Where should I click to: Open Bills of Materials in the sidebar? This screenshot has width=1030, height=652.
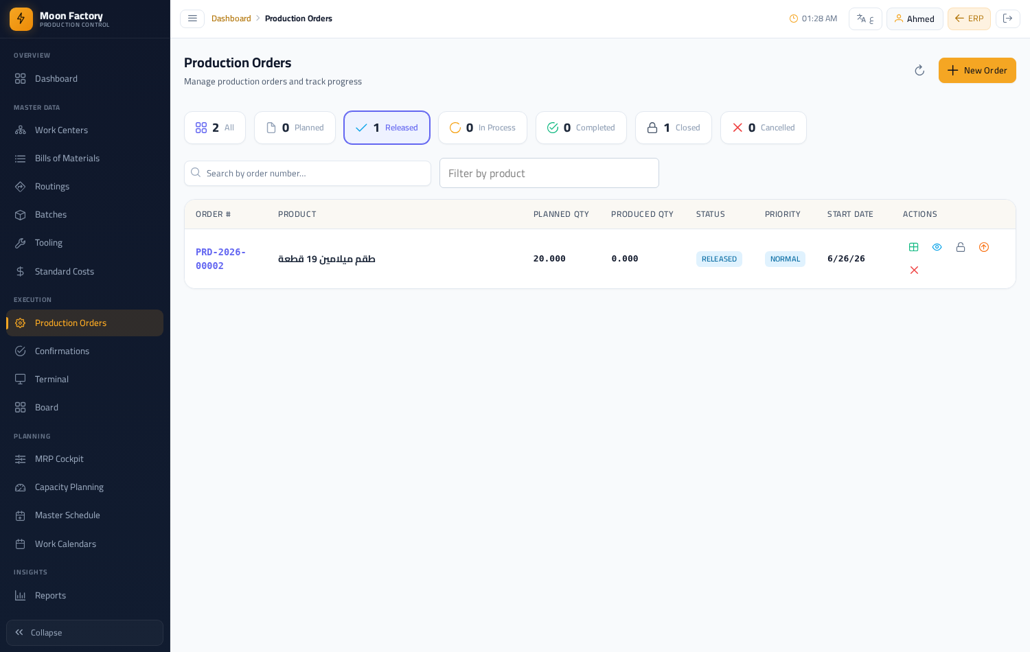(x=85, y=159)
